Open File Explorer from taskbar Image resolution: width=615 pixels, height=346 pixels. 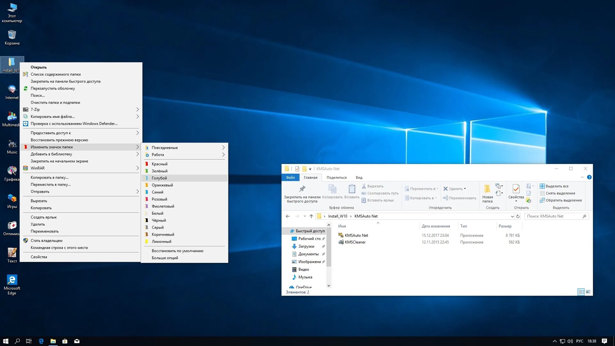tap(53, 341)
